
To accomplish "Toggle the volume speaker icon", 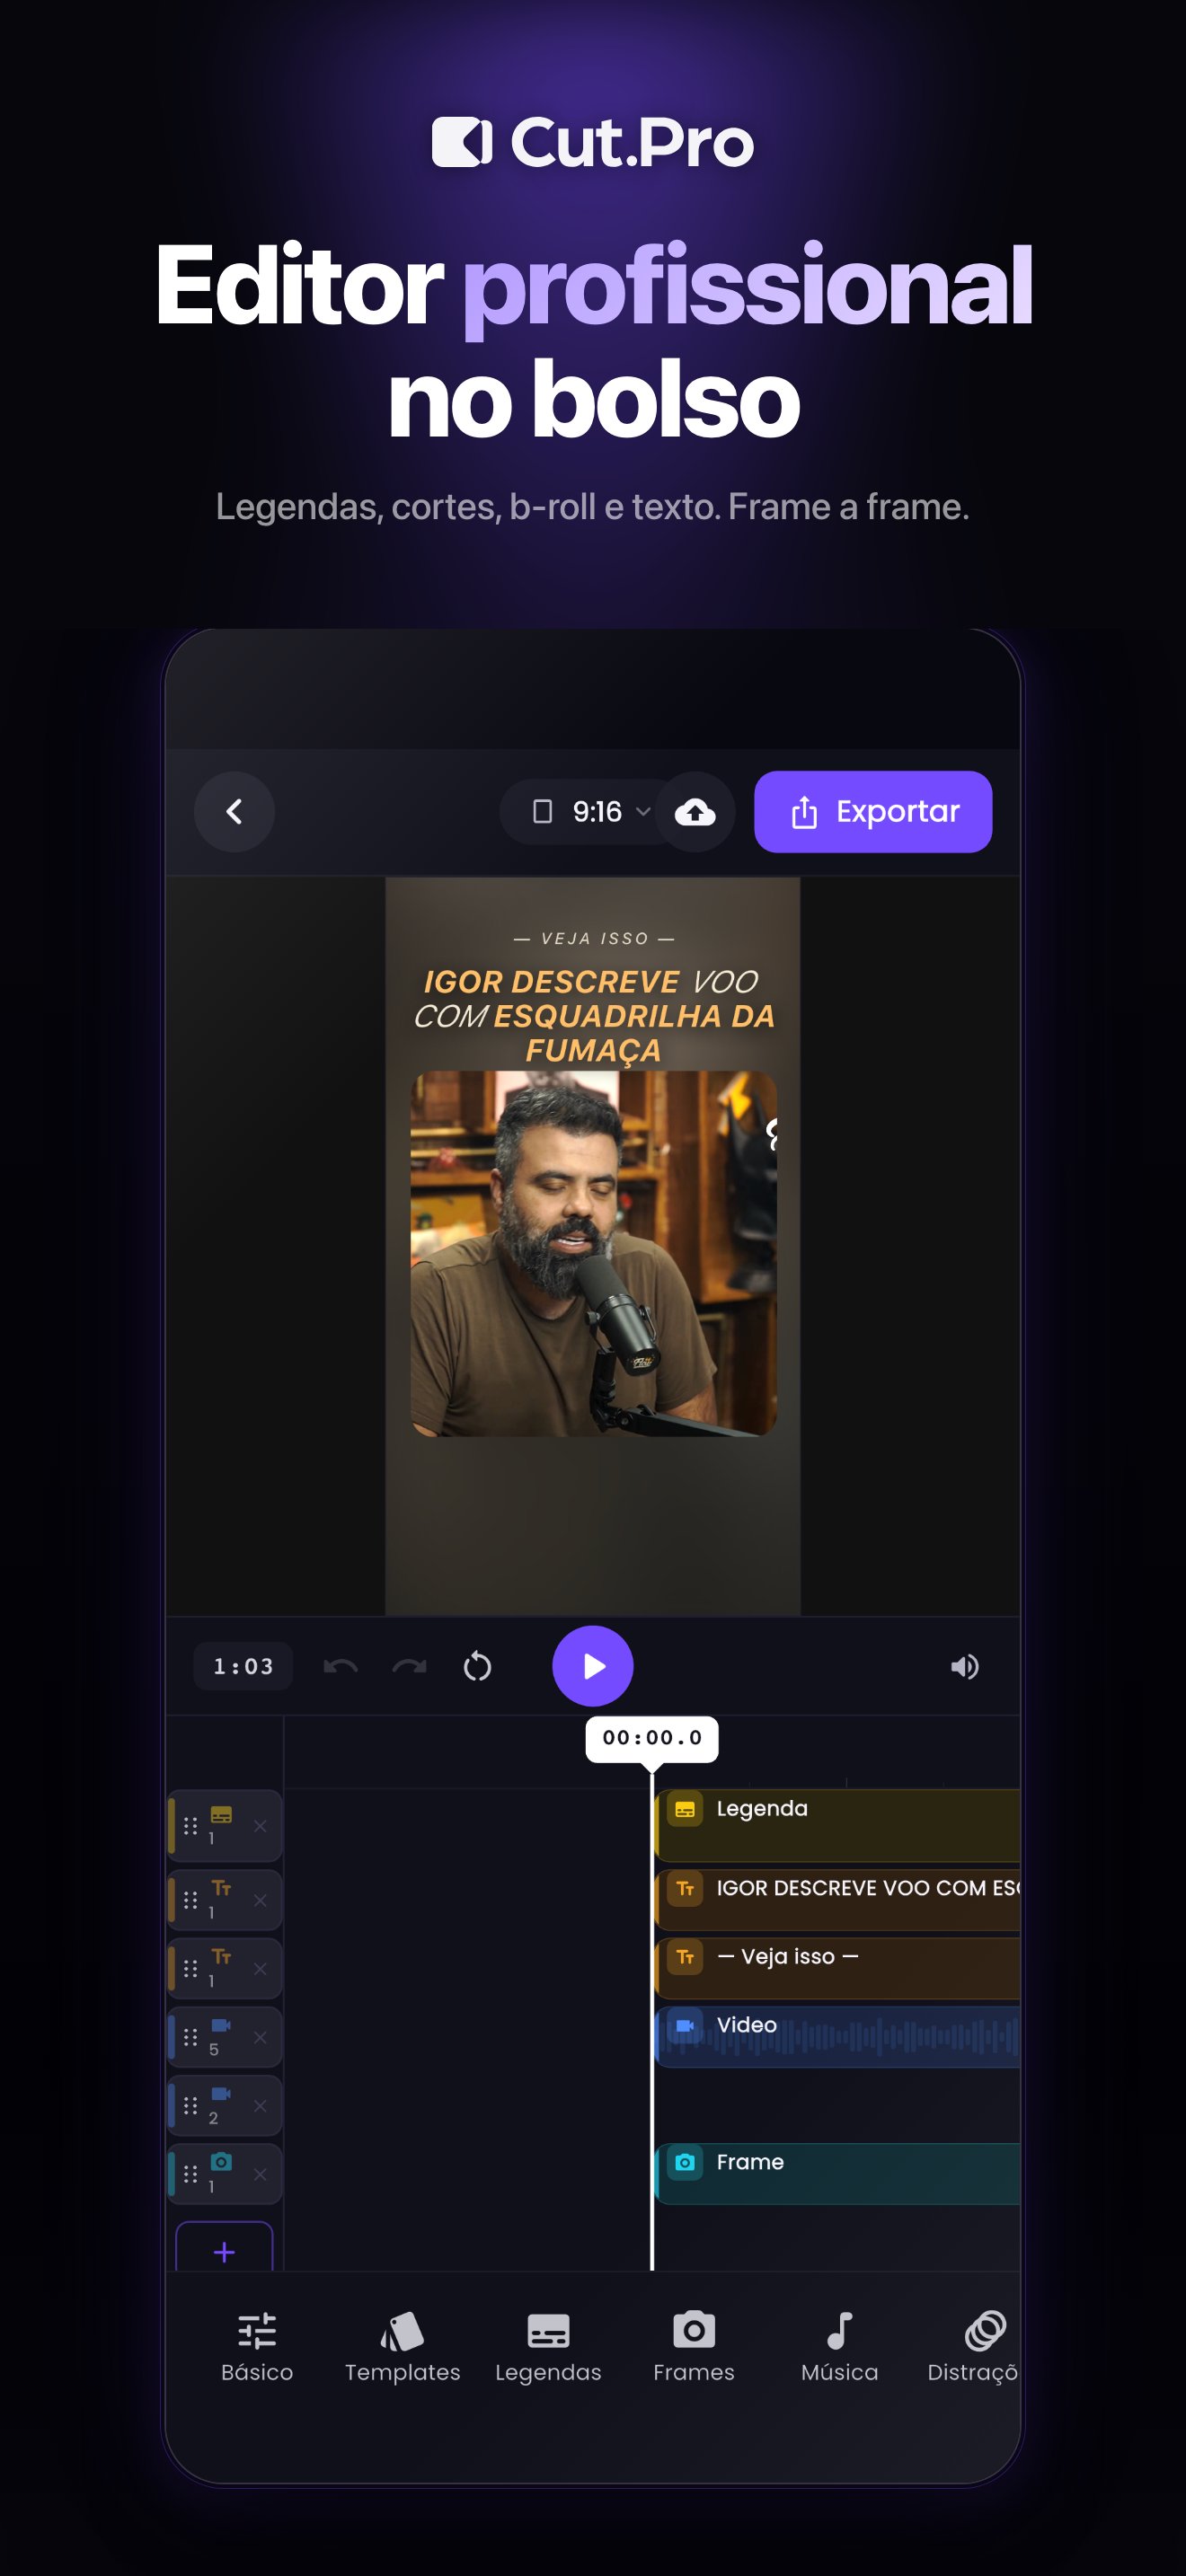I will [964, 1666].
